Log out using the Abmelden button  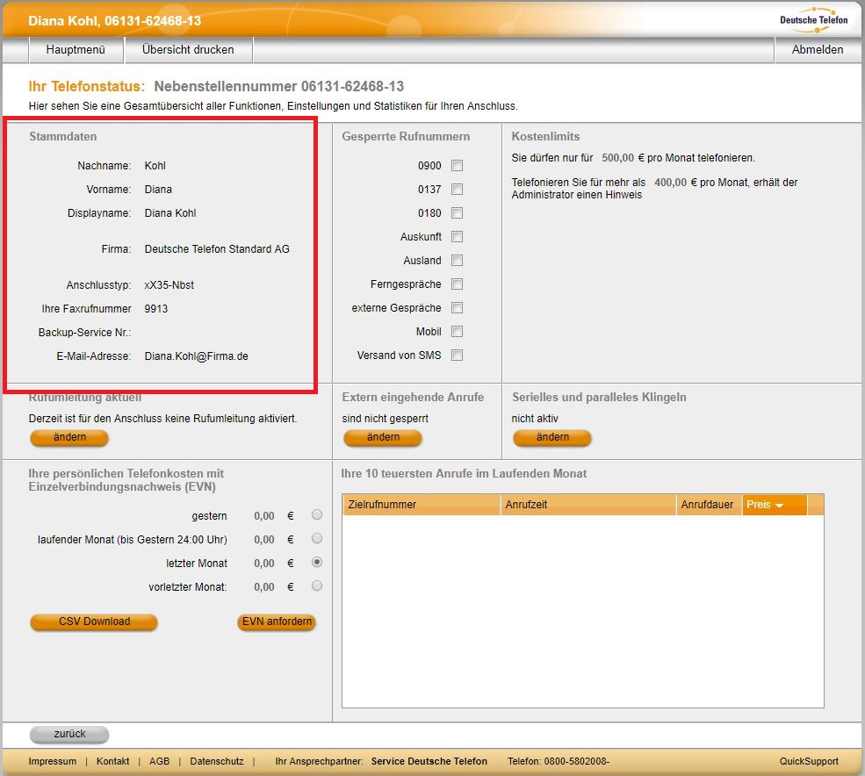(817, 50)
